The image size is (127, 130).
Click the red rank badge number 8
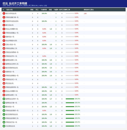[4, 41]
